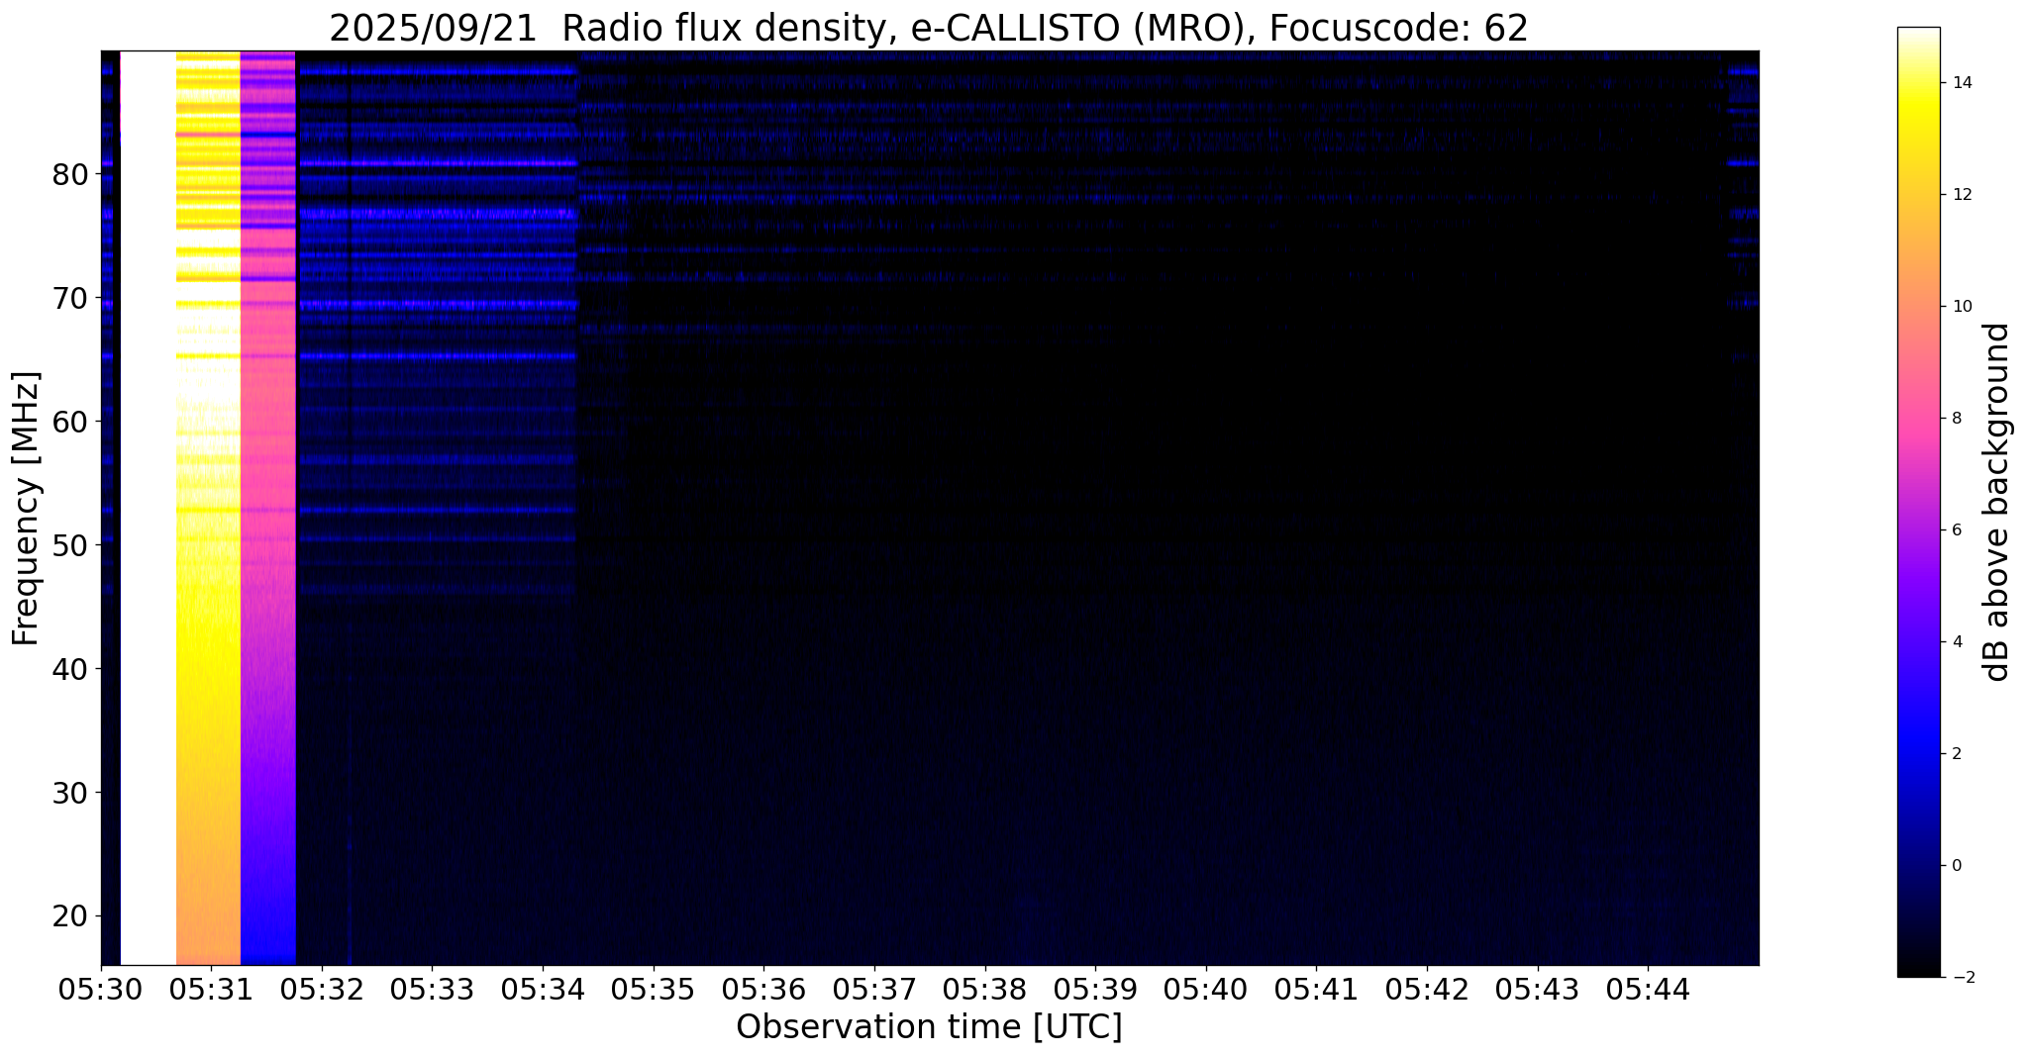Click the 05:44 time tick label

click(x=1649, y=989)
